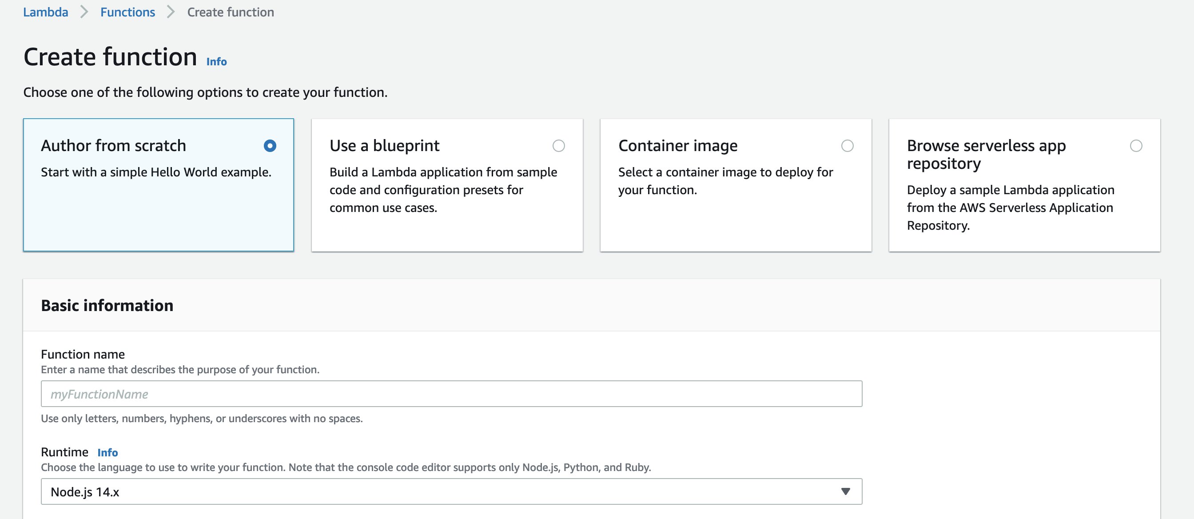Click the Create function breadcrumb text

(231, 12)
